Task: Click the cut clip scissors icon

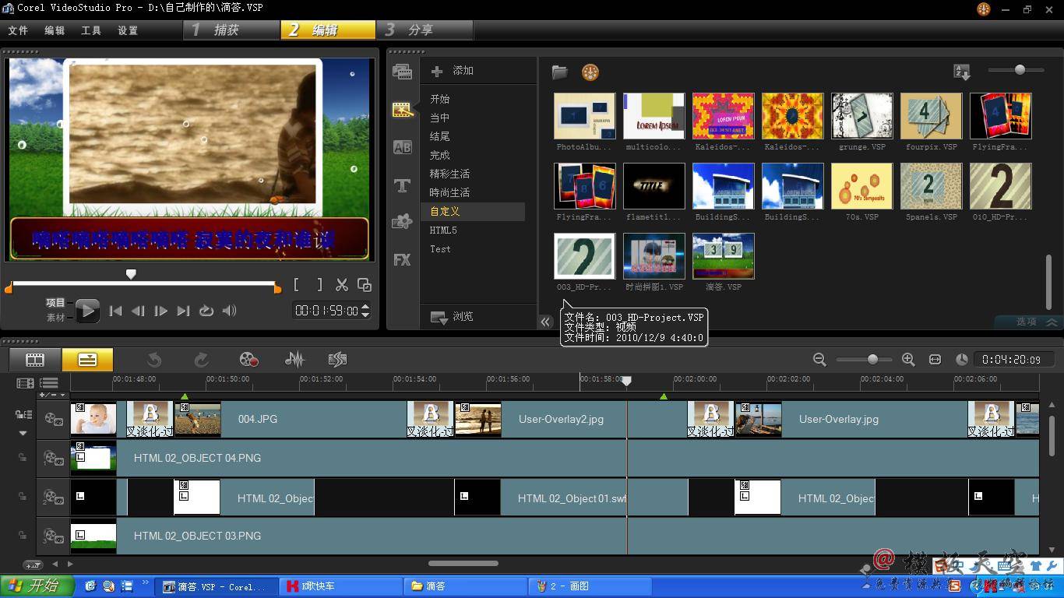Action: point(342,285)
